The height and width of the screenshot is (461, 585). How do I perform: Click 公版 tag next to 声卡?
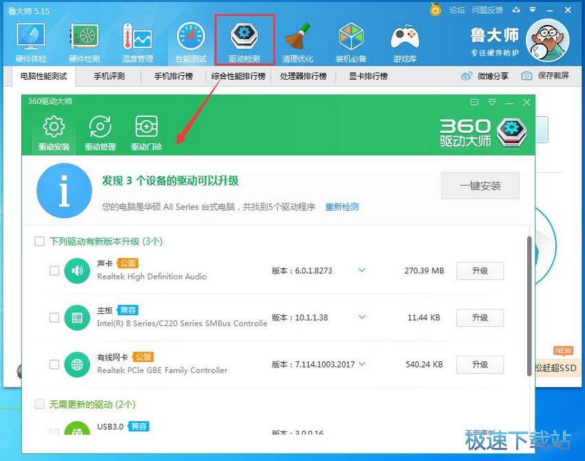pos(128,264)
